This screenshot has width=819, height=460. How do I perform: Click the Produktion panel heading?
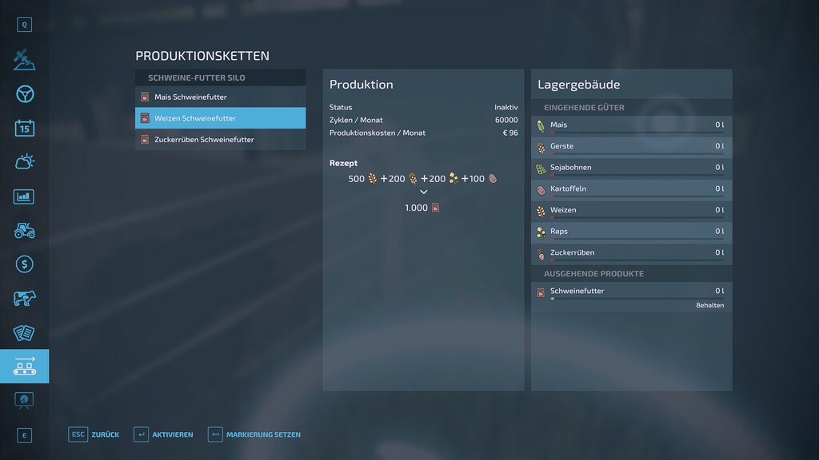pos(361,85)
